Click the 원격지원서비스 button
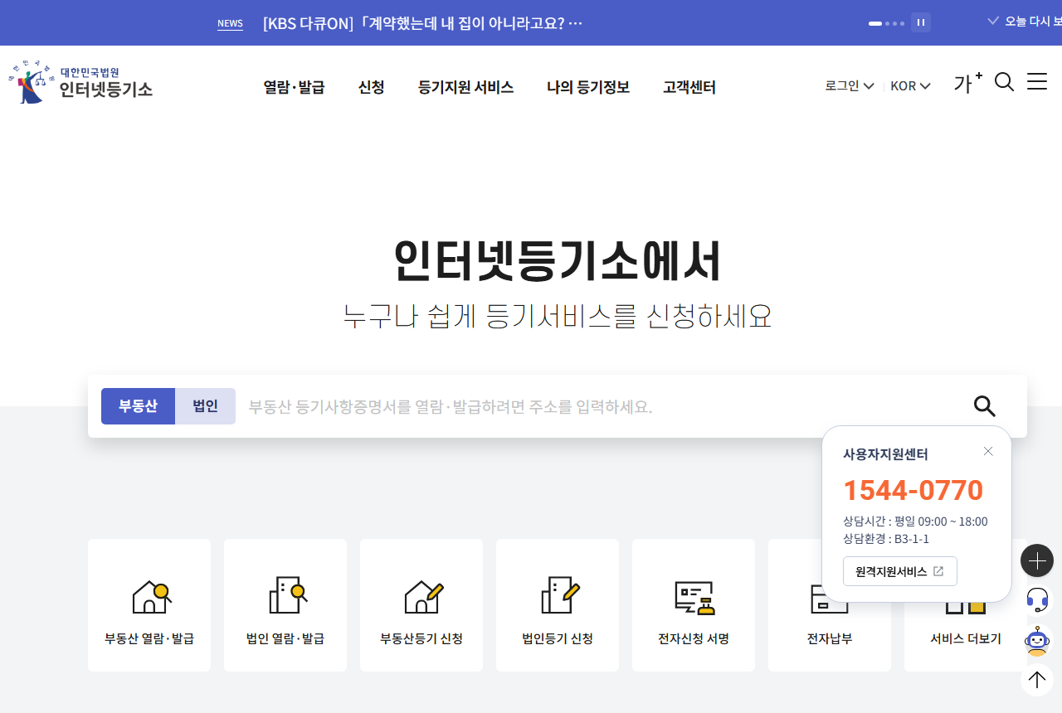The height and width of the screenshot is (713, 1062). coord(900,571)
